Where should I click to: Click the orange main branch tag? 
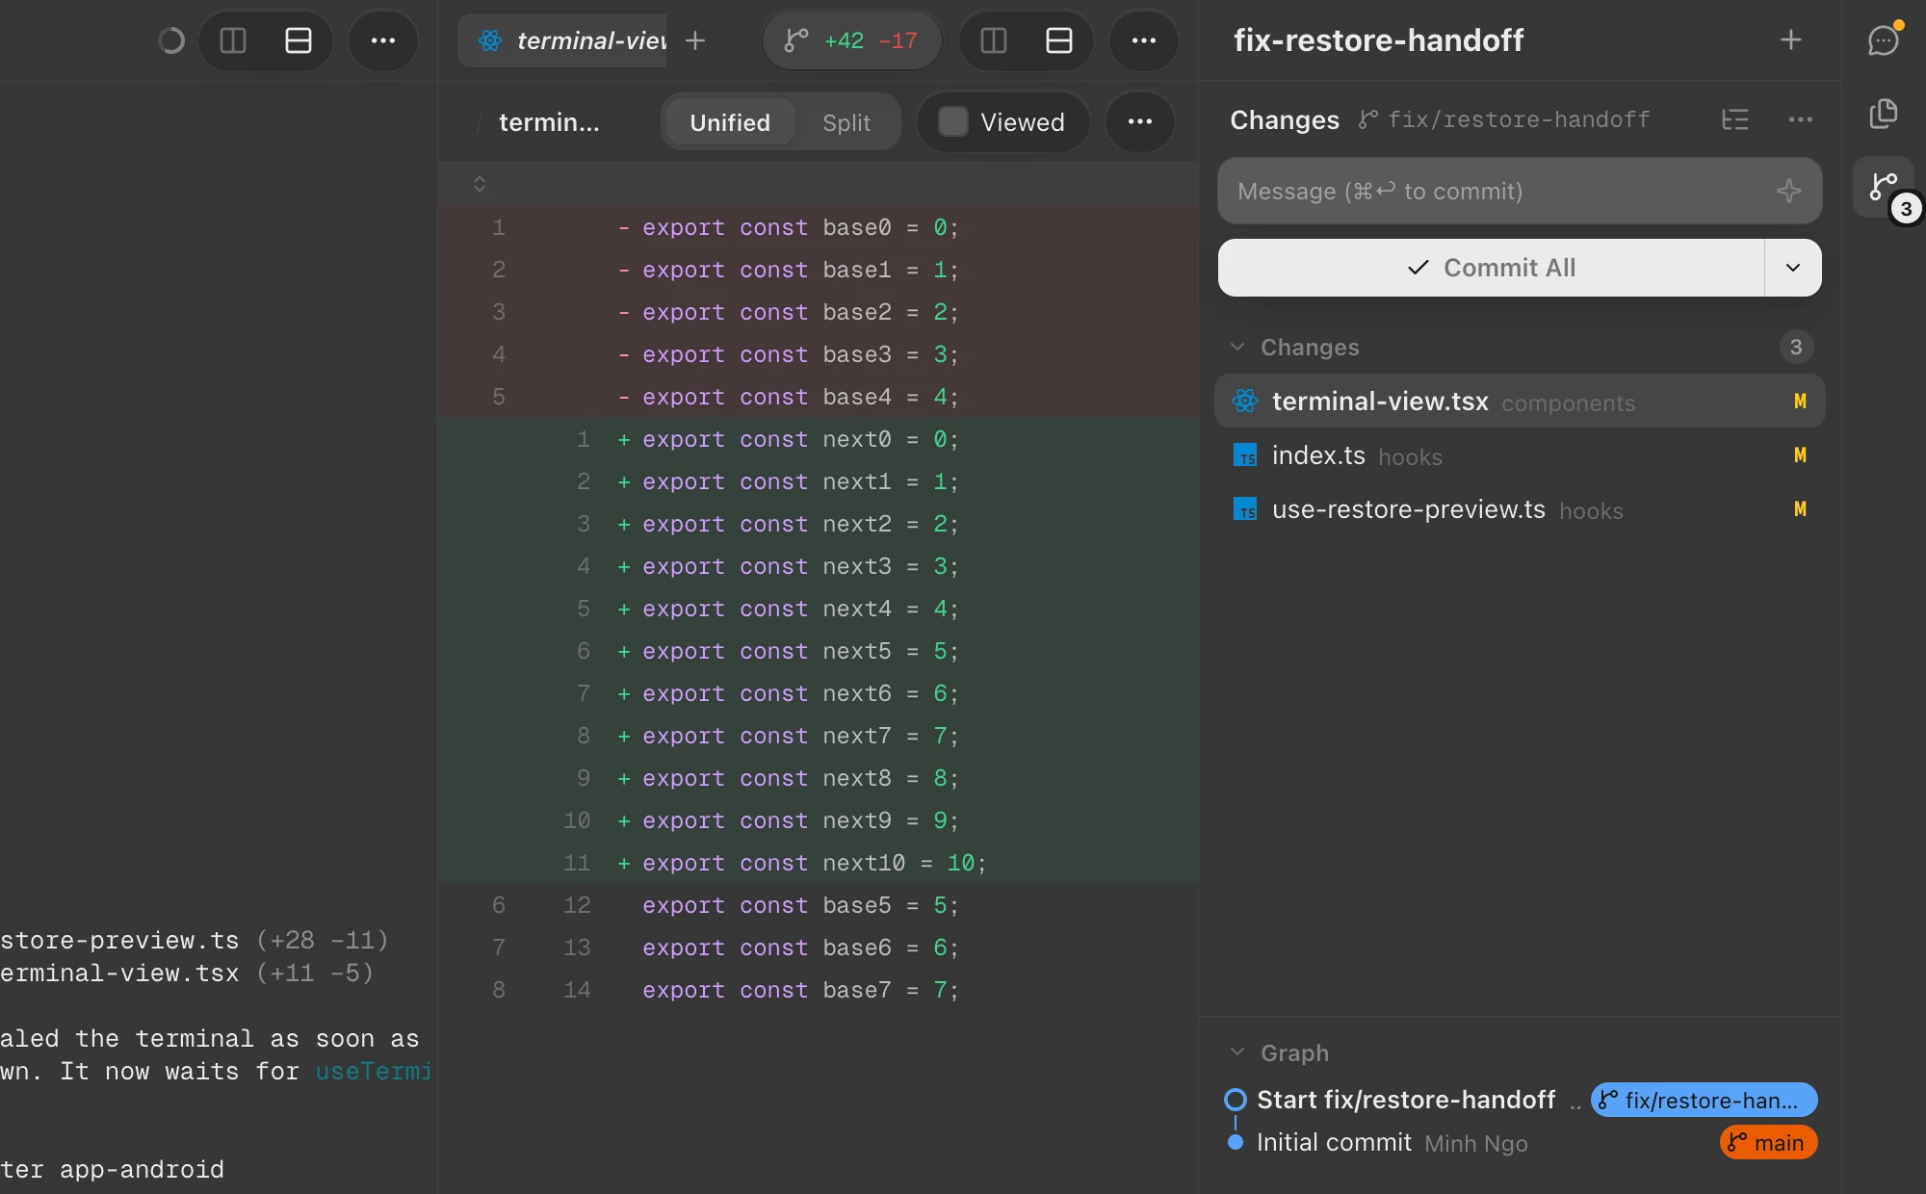pyautogui.click(x=1768, y=1142)
